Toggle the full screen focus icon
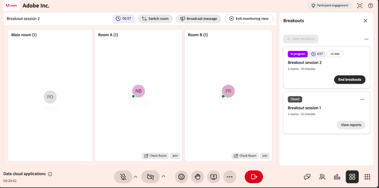This screenshot has width=379, height=188. pyautogui.click(x=360, y=6)
